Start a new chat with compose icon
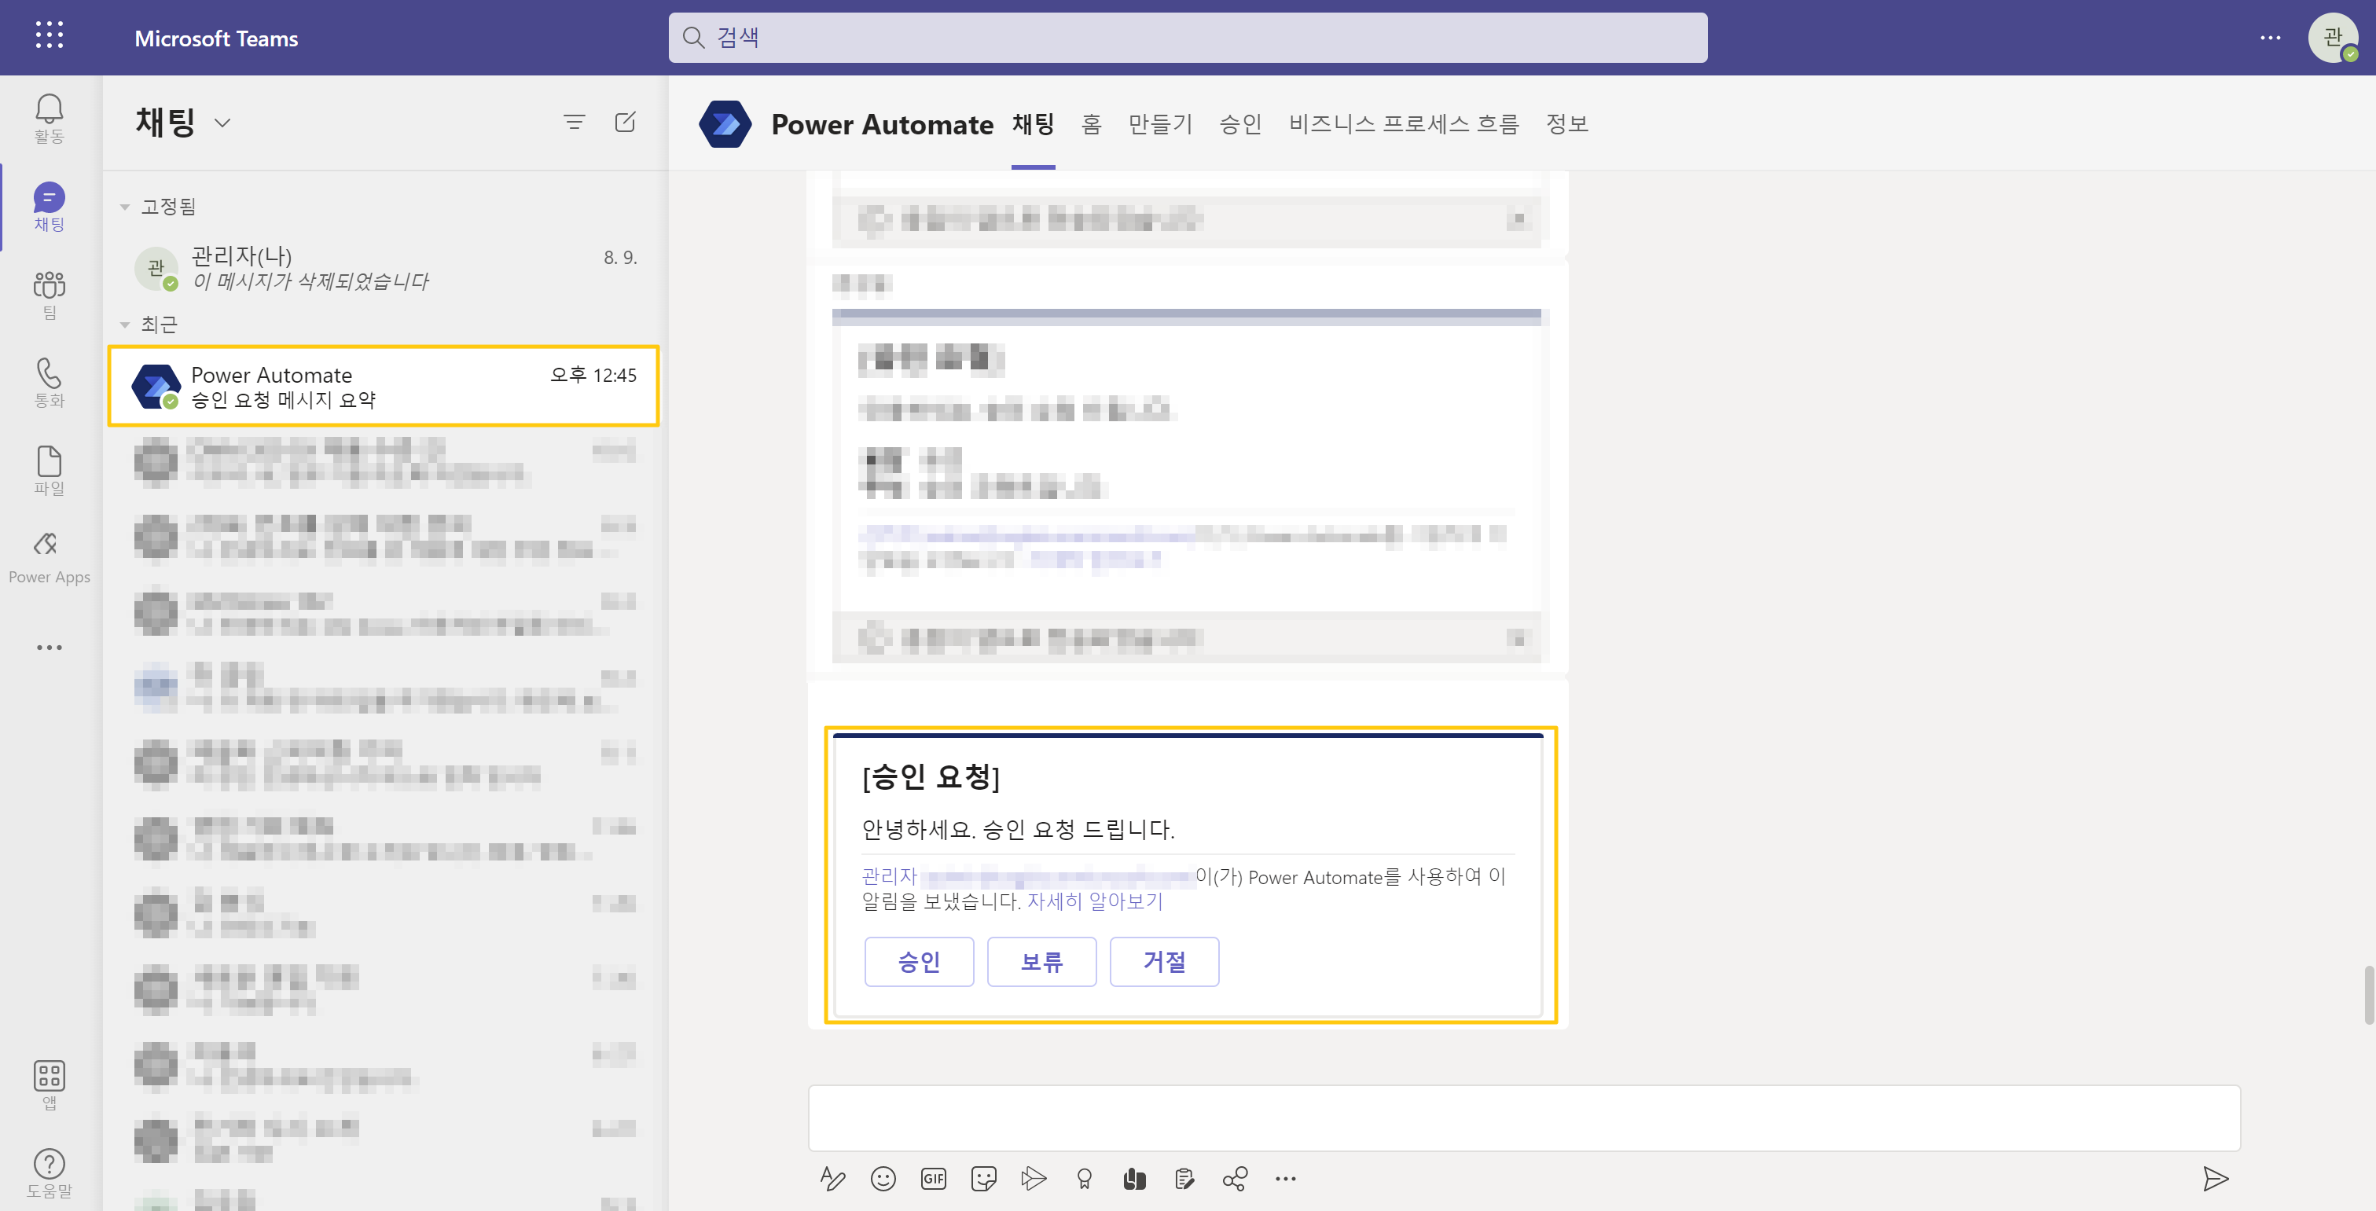 [624, 122]
